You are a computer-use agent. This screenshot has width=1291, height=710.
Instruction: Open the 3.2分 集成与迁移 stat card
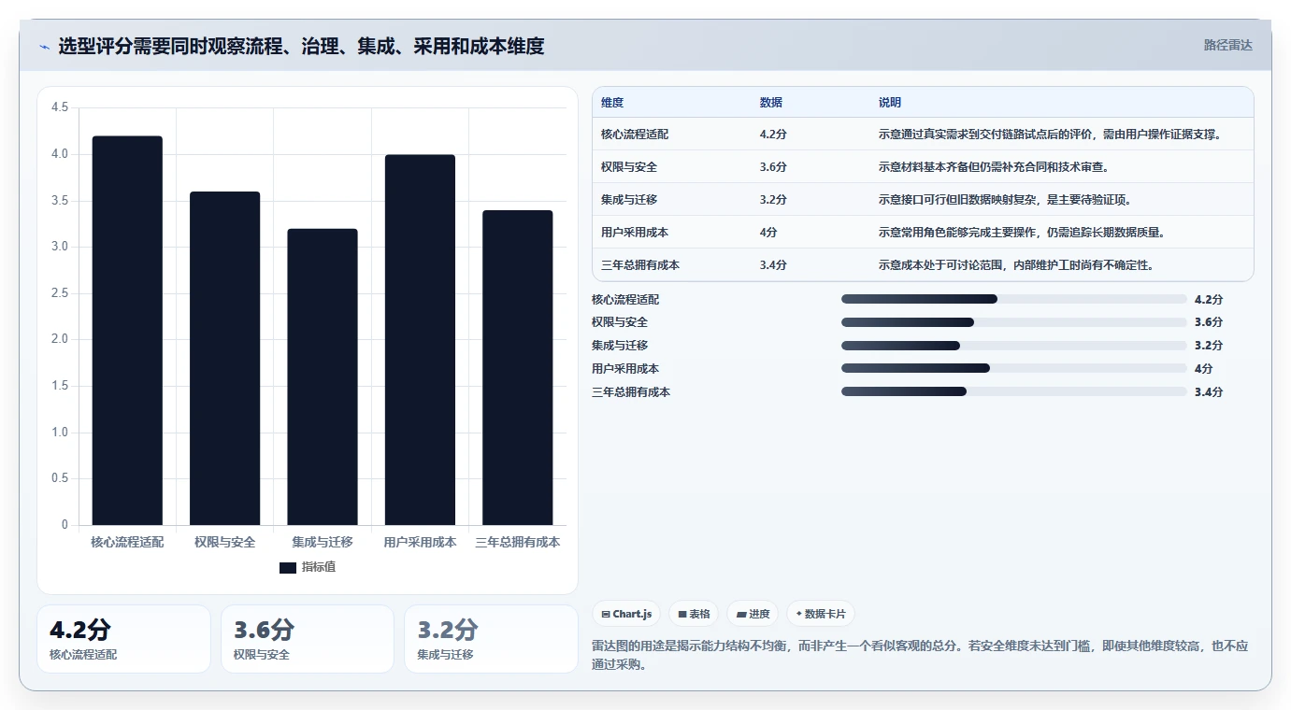tap(492, 639)
